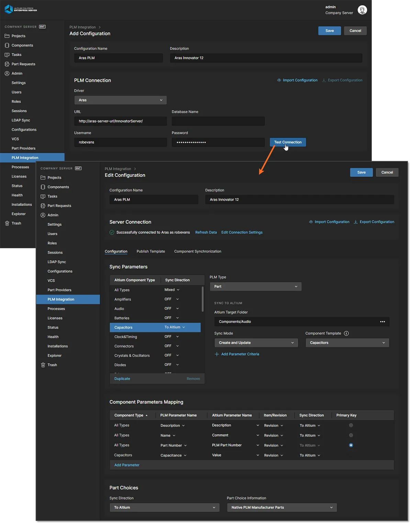Click the Tasks icon in the back window sidebar
This screenshot has height=523, width=410.
tap(7, 55)
